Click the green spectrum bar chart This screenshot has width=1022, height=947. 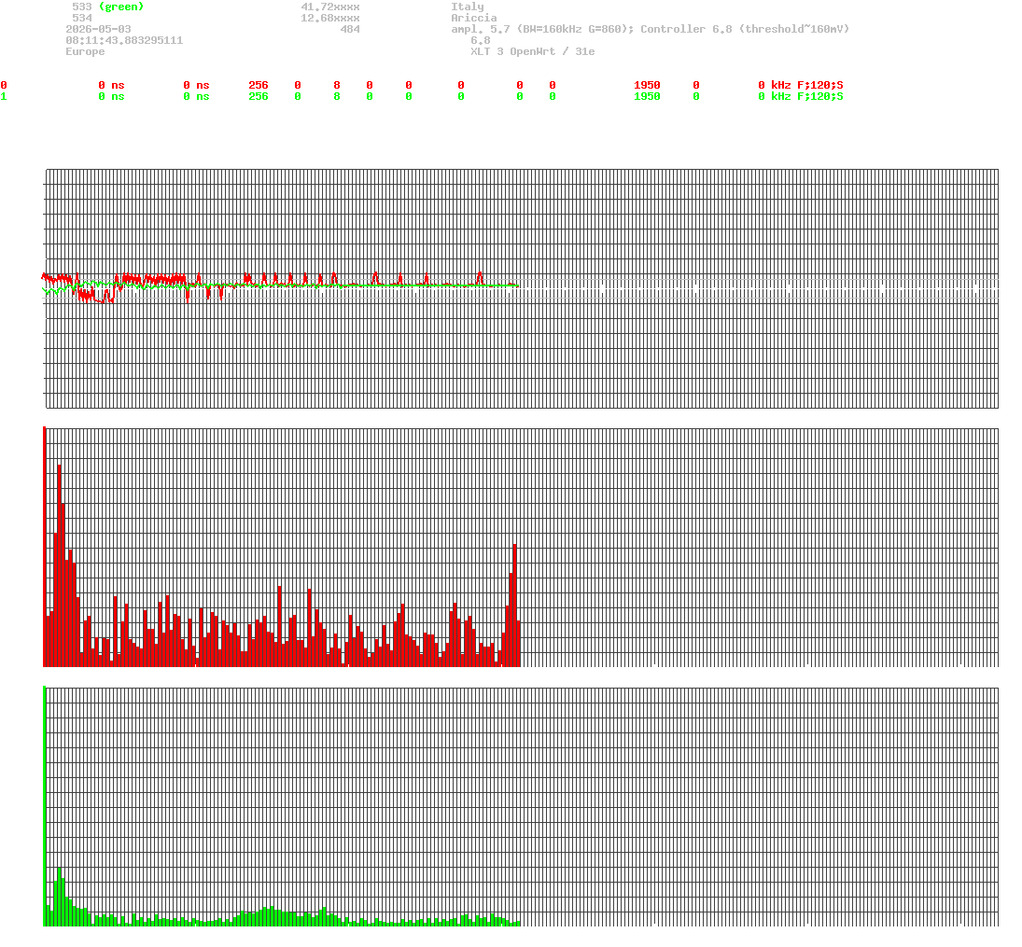pos(521,806)
